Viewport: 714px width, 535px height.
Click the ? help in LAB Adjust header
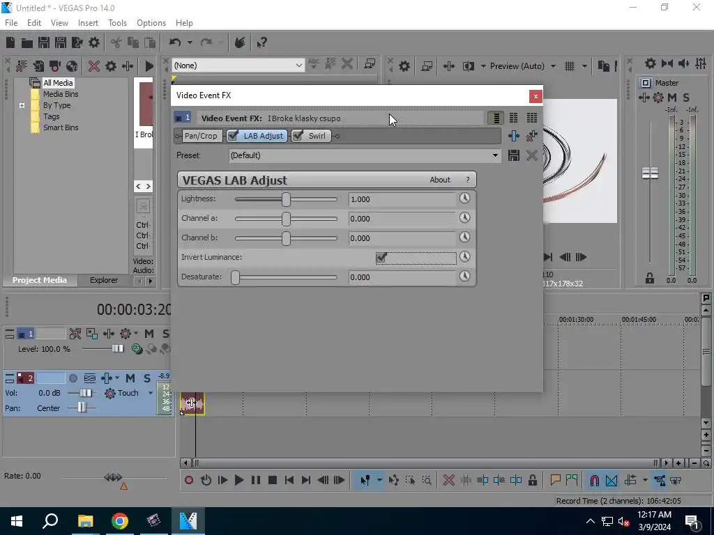[468, 180]
